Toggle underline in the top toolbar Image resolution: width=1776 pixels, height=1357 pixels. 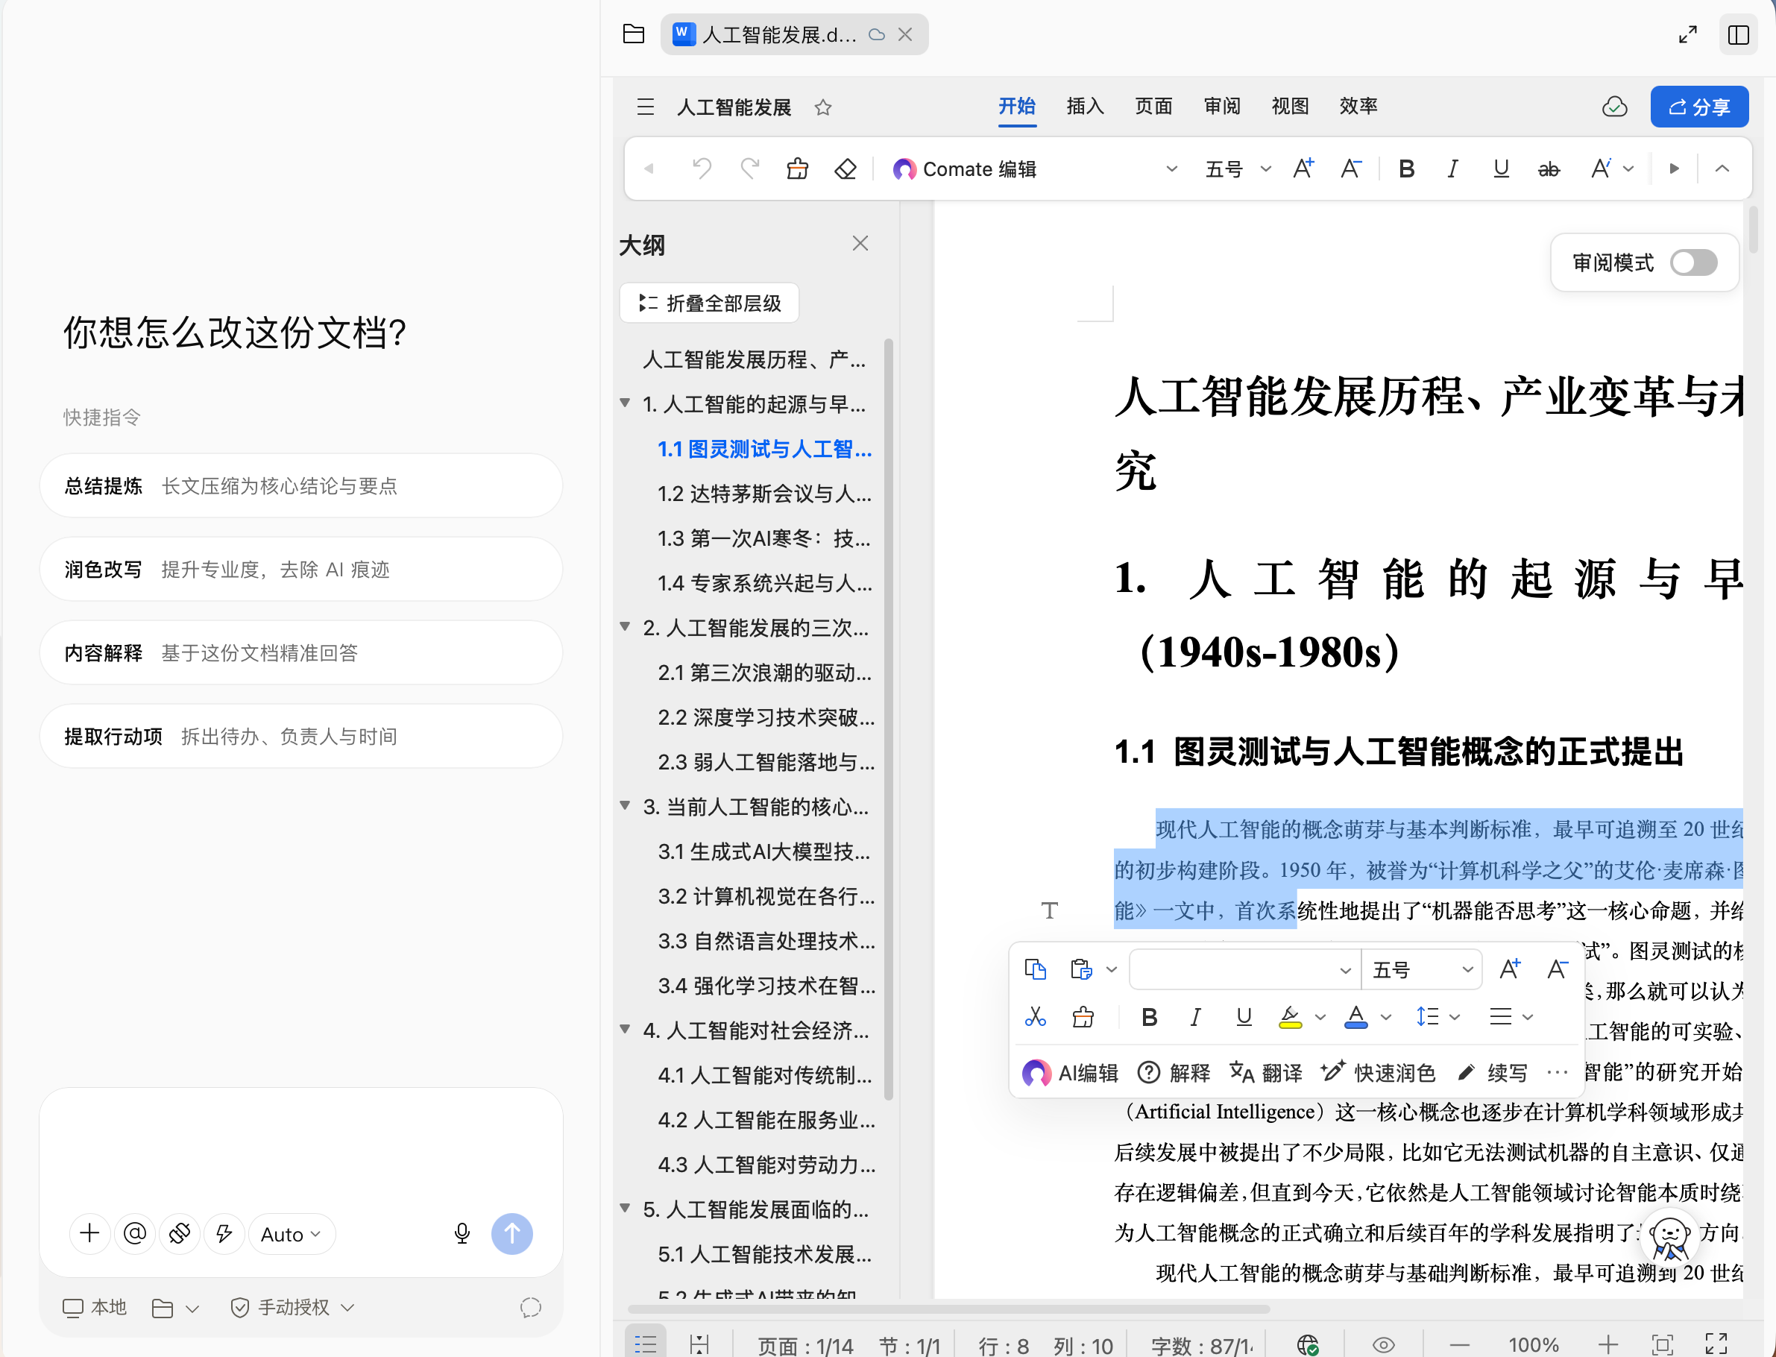(1501, 169)
